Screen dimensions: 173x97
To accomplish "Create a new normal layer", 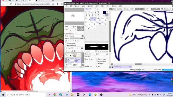I will pyautogui.click(x=66, y=48).
